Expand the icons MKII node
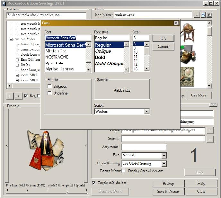 (17, 81)
